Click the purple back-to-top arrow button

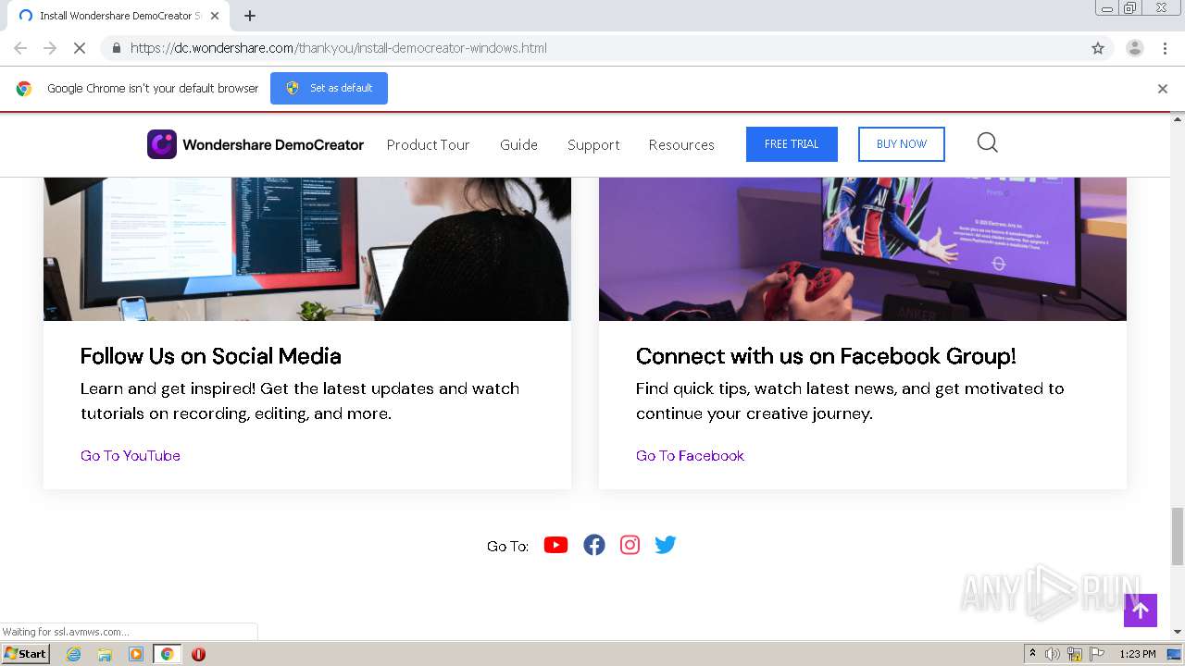click(x=1141, y=610)
